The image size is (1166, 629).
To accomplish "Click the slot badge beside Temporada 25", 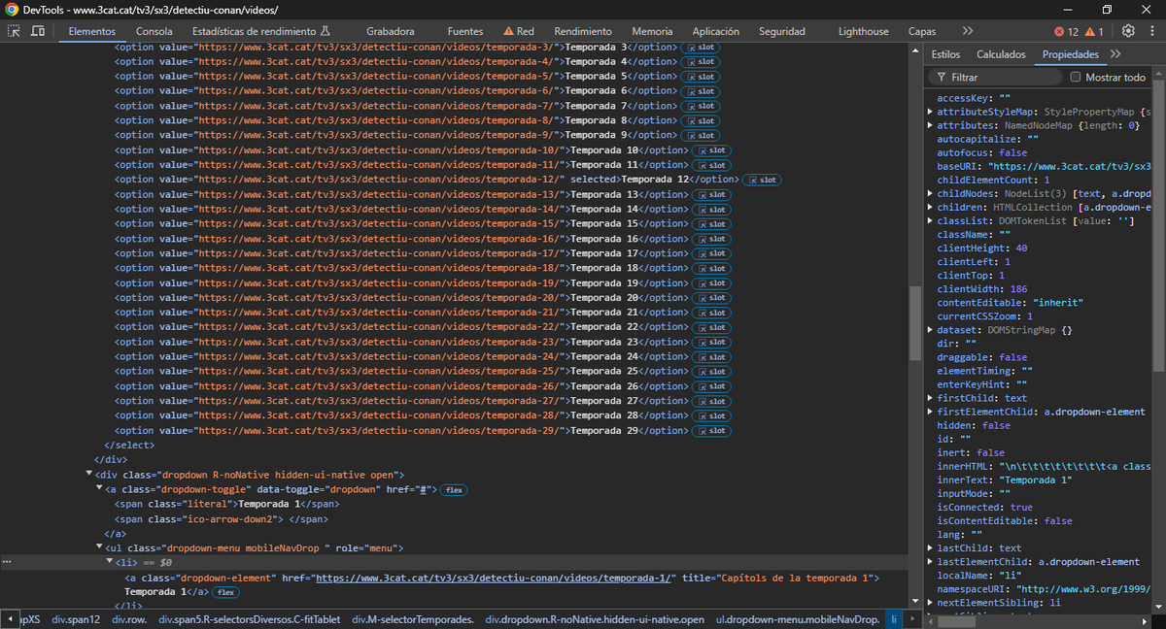I will (x=712, y=372).
